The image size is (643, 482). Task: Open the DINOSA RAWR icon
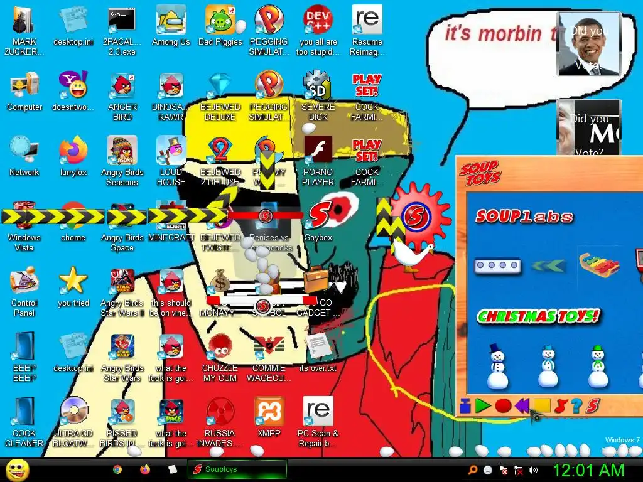click(x=171, y=97)
